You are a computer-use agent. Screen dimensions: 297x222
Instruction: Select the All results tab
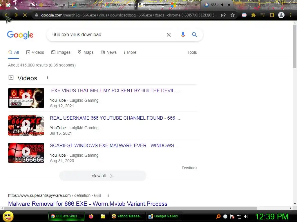click(x=13, y=52)
